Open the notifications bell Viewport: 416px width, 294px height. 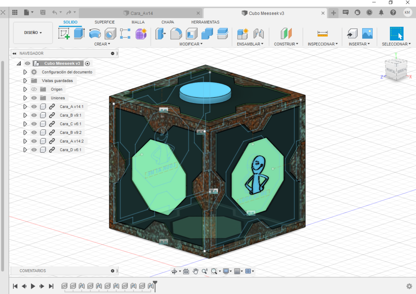381,12
